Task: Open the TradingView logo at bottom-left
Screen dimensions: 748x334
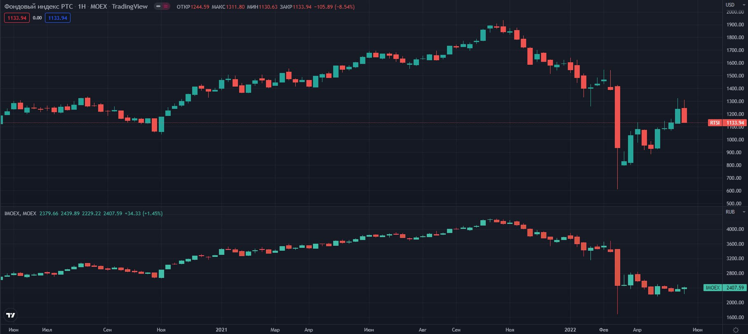Action: [11, 315]
